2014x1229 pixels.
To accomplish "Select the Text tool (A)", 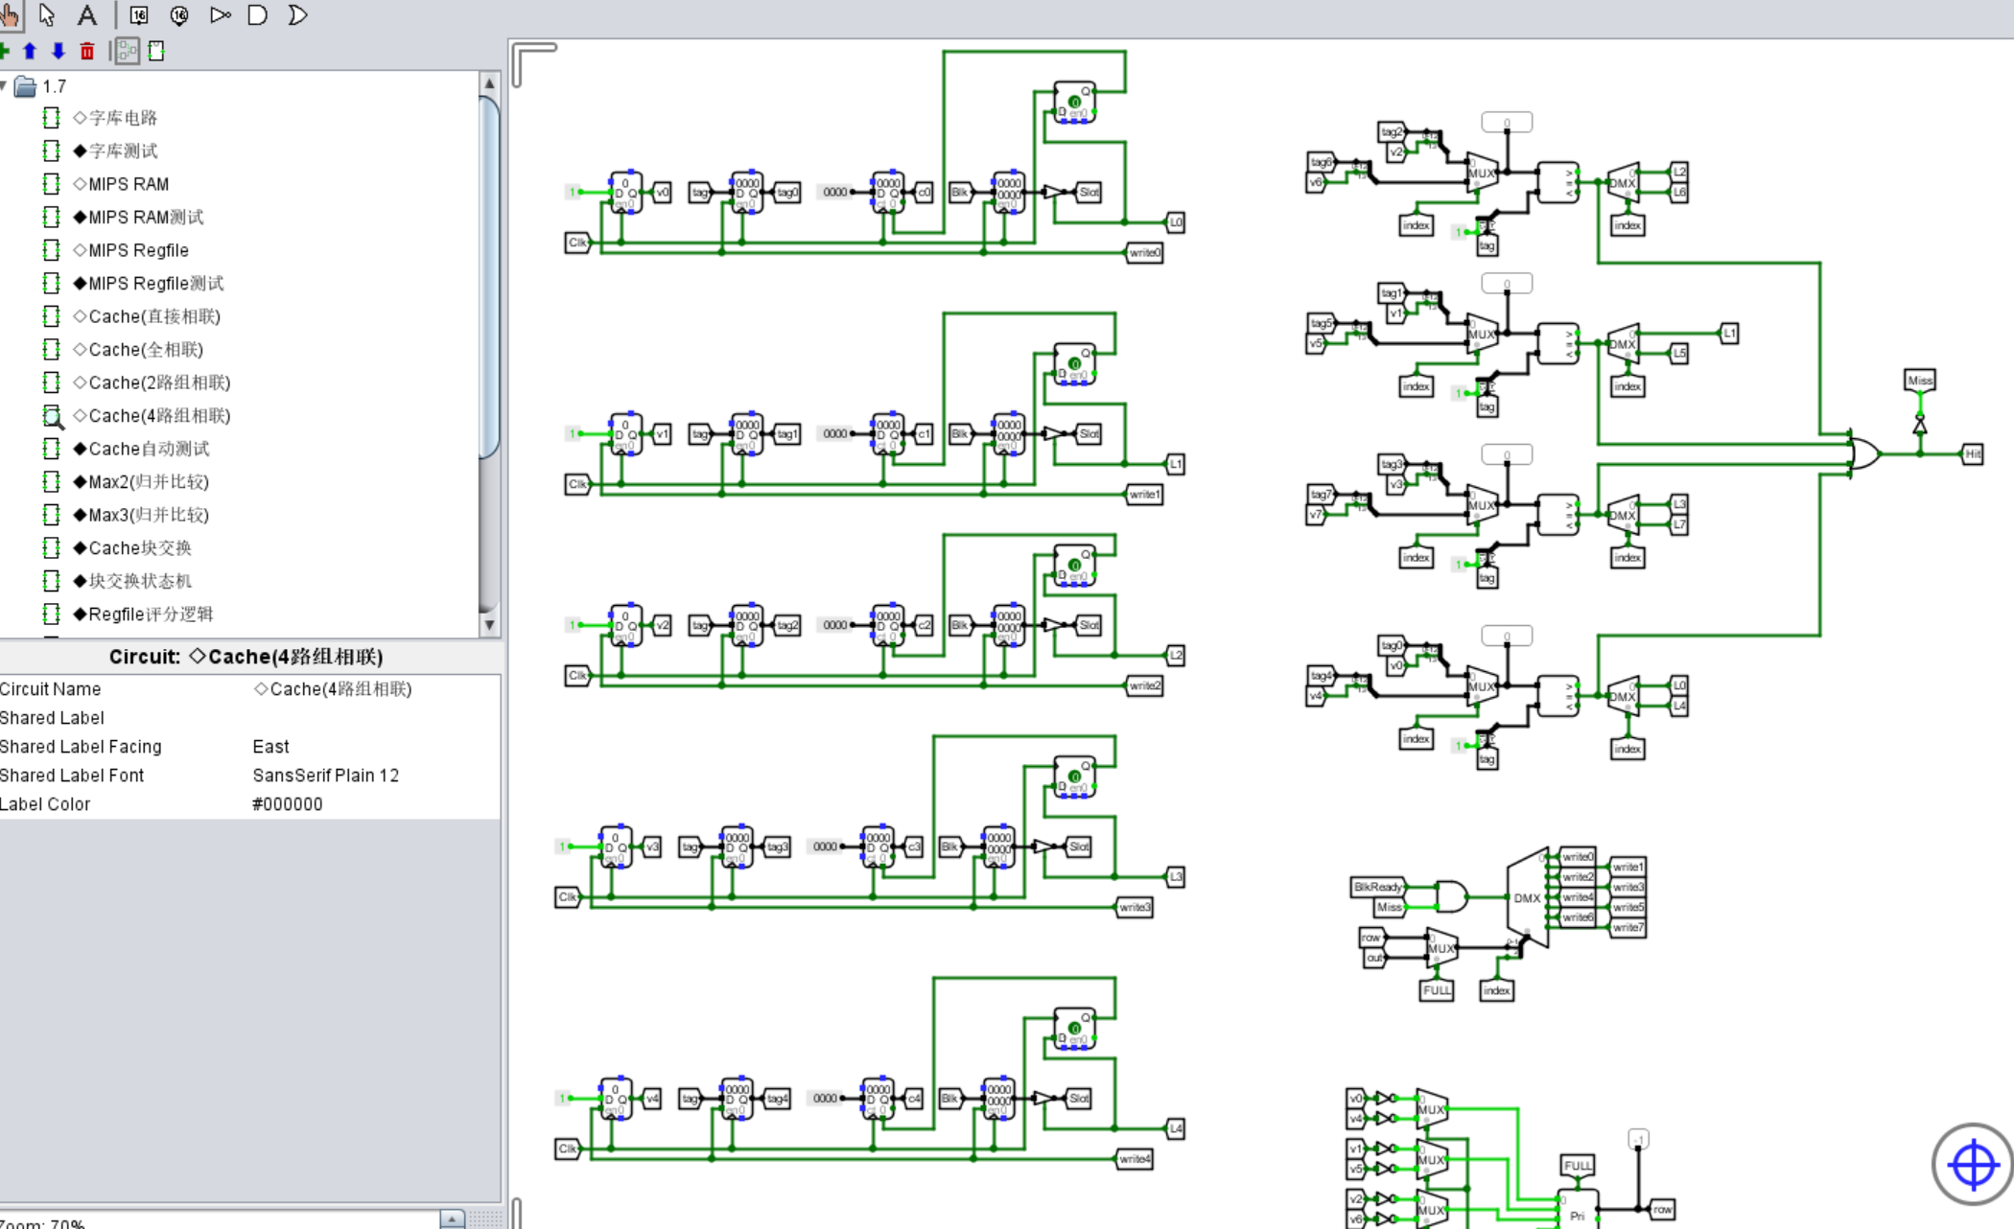I will coord(87,14).
